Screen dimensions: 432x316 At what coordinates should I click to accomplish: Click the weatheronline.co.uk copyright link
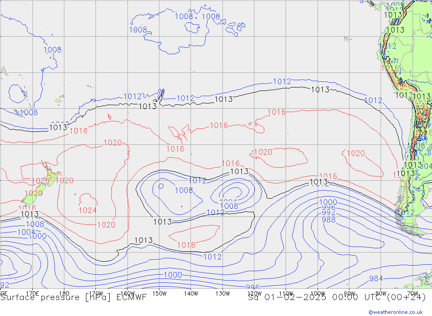pyautogui.click(x=395, y=312)
